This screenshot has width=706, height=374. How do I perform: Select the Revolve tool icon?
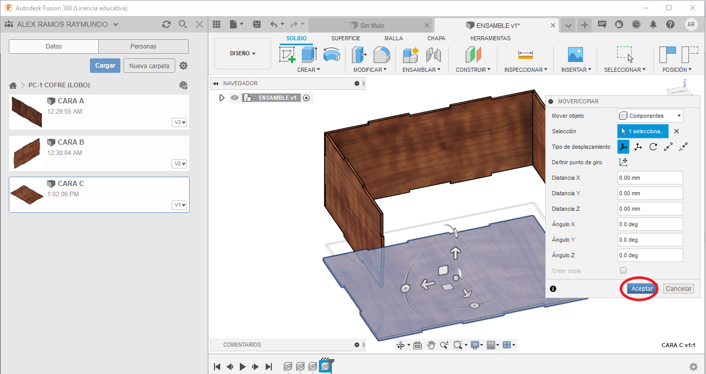coord(331,55)
